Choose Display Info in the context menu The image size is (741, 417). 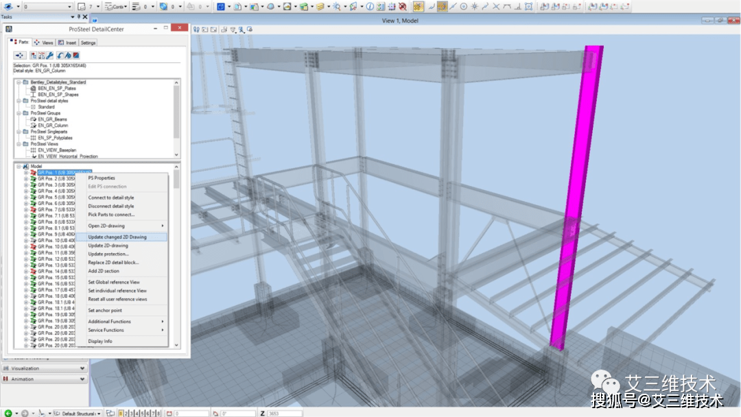click(100, 342)
